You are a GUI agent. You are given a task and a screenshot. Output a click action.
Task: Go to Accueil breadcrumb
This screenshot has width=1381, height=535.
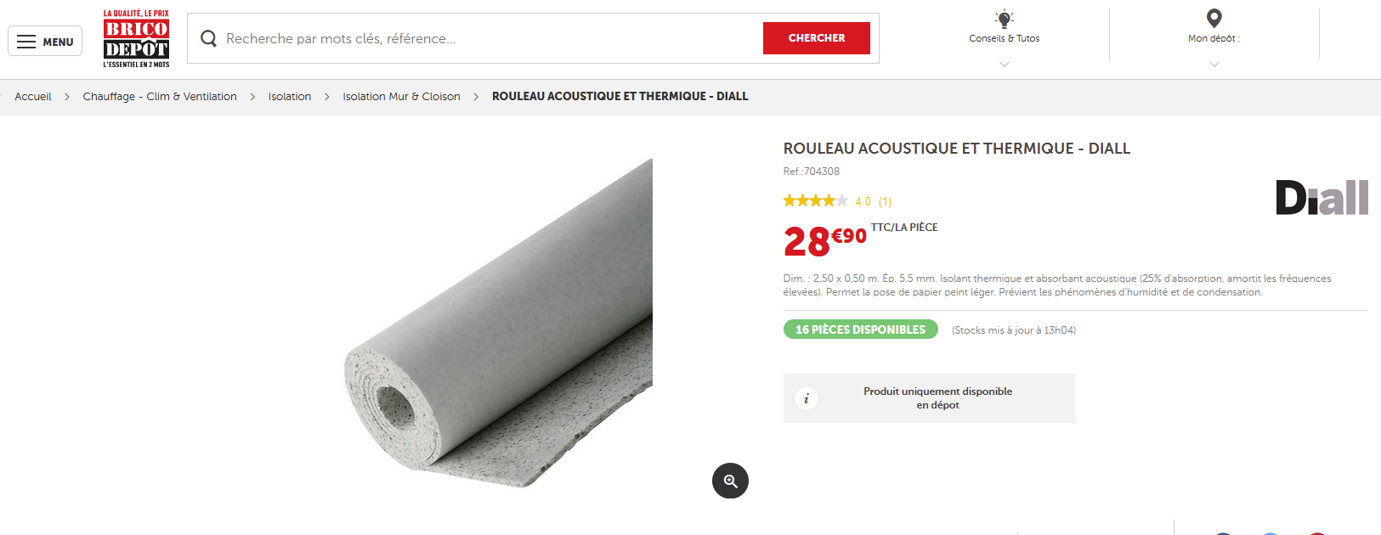(x=33, y=97)
